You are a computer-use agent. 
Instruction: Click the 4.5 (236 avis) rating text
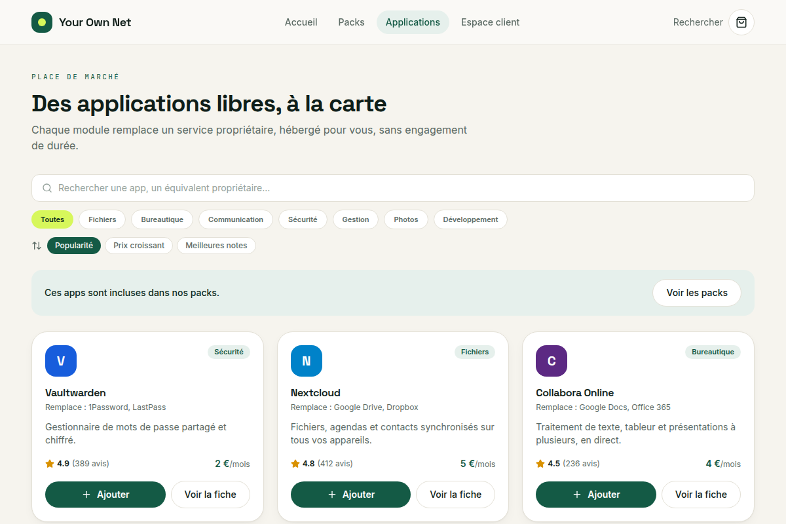click(x=573, y=464)
